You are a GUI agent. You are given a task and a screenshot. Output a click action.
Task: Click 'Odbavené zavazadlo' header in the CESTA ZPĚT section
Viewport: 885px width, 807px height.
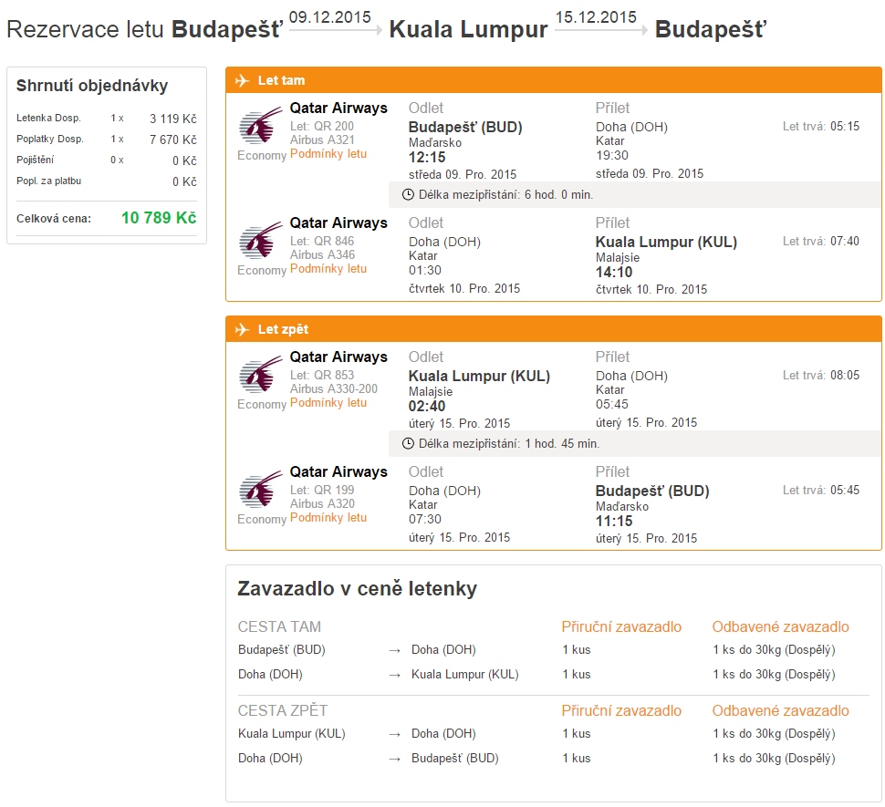[x=781, y=710]
